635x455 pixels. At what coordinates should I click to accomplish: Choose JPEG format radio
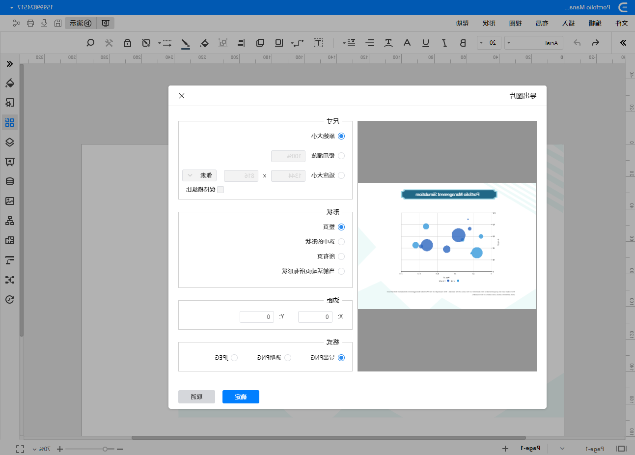tap(234, 358)
